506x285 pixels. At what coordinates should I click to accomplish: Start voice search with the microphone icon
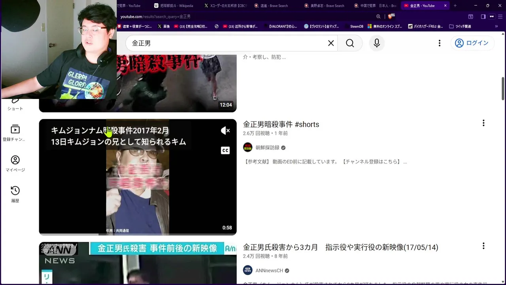coord(377,43)
